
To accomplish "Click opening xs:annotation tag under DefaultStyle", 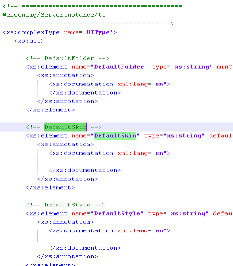I will point(66,222).
